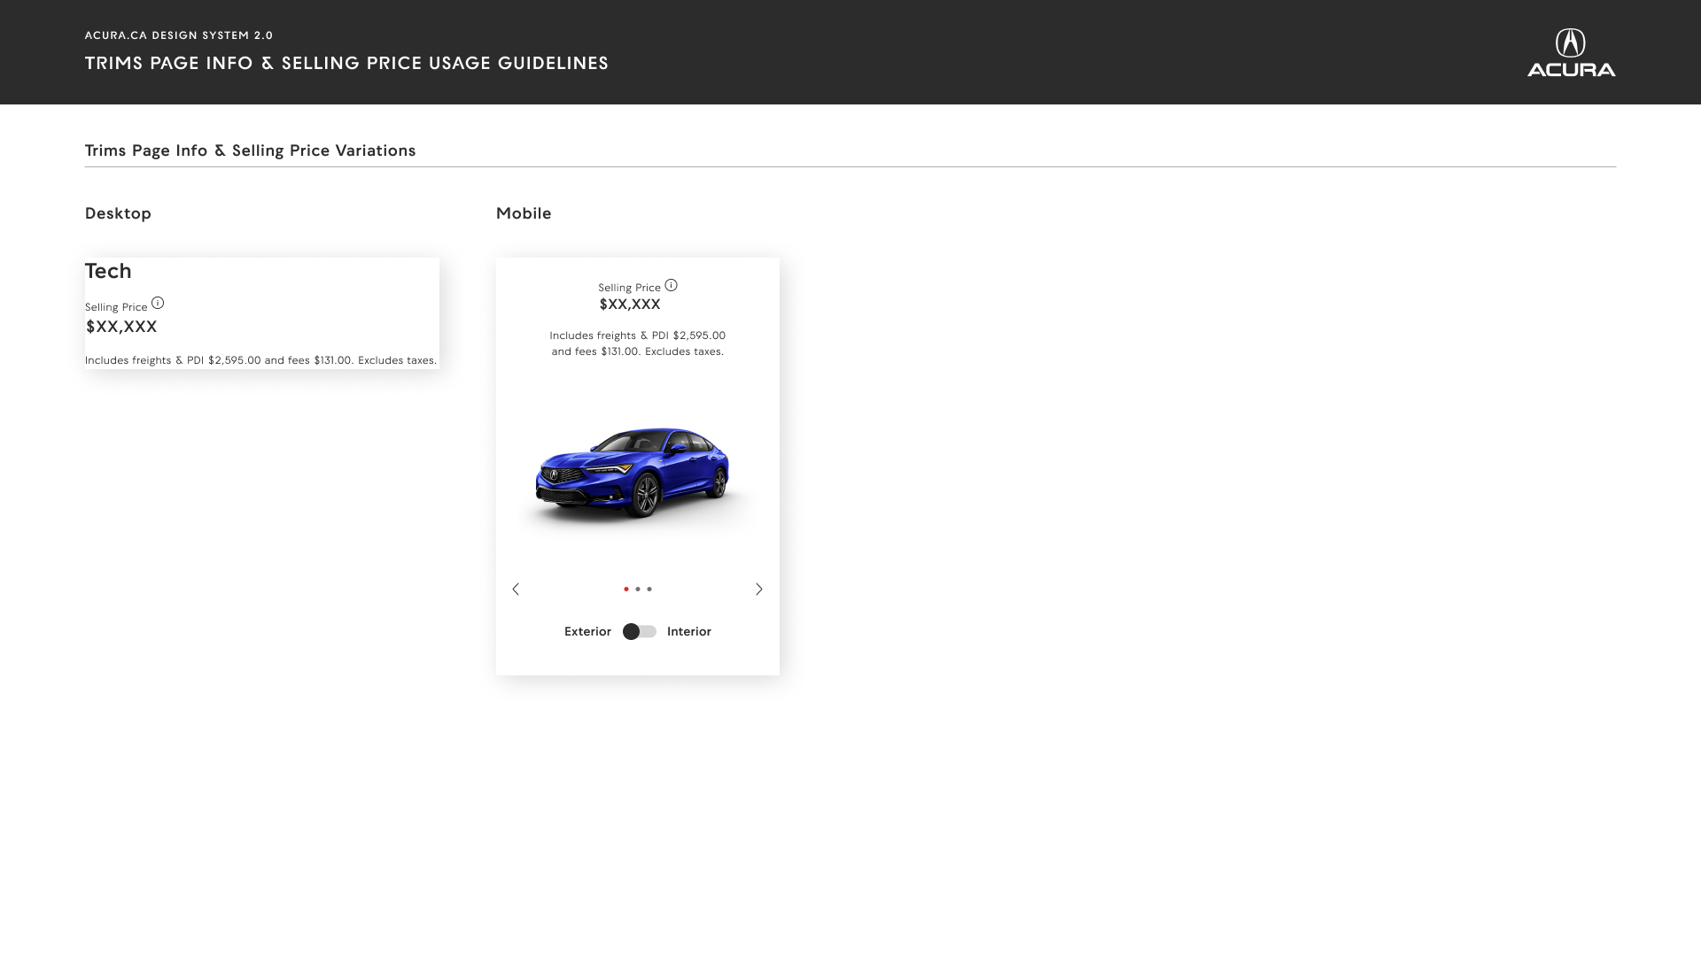Select the third carousel dot
Image resolution: width=1701 pixels, height=956 pixels.
click(649, 589)
